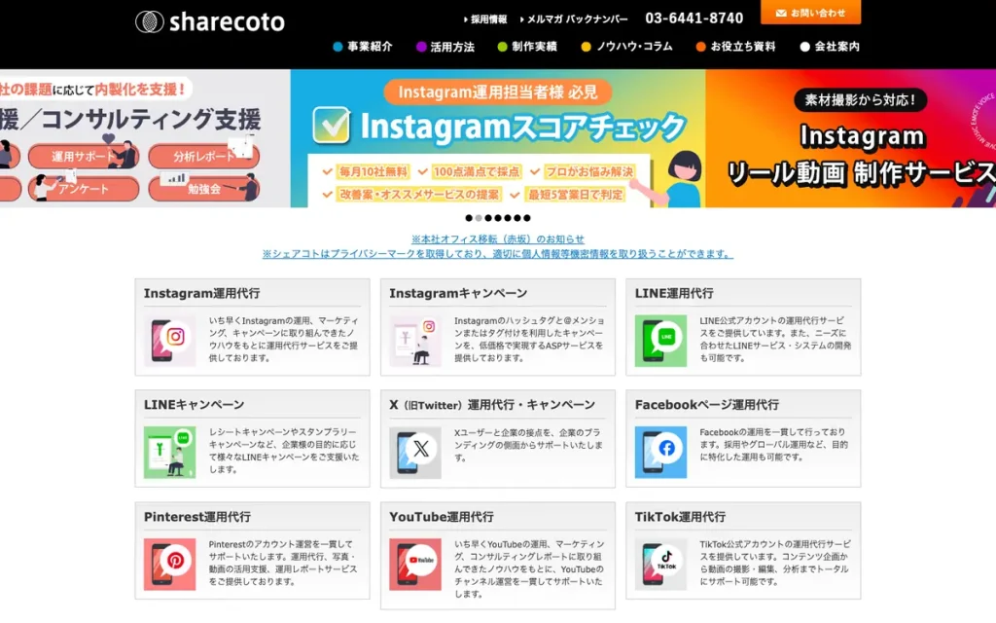
Task: Click 分析レポート pill in left banner
Action: (204, 157)
